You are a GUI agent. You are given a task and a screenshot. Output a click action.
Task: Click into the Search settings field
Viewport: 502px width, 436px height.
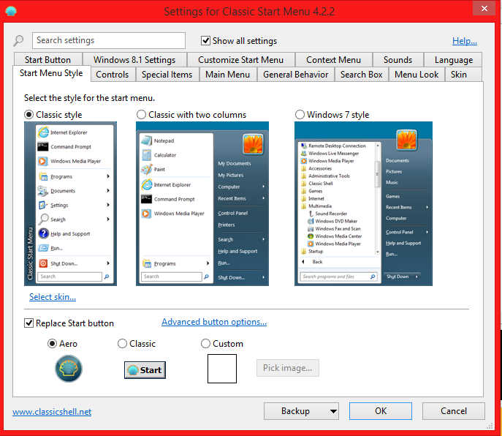click(x=109, y=40)
